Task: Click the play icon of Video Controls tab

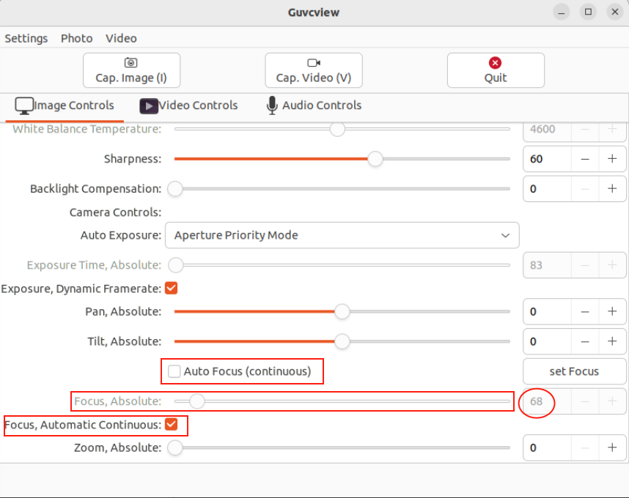Action: pyautogui.click(x=148, y=106)
